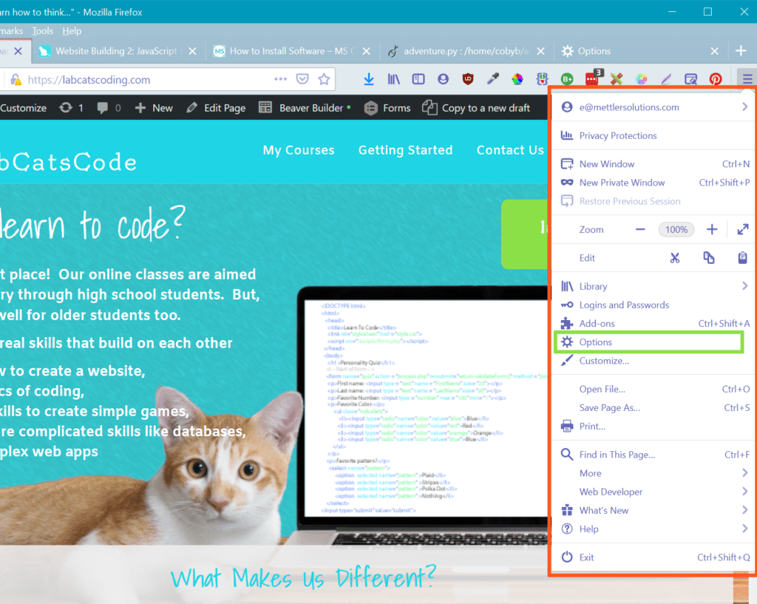Click the labcatscoding.com address bar
Screen dimensions: 757x604
148,80
